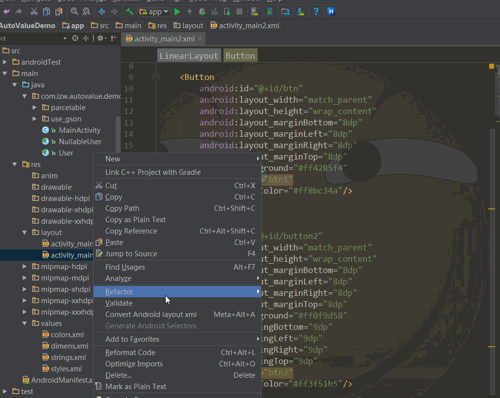Expand the parcelable package

tap(35, 108)
